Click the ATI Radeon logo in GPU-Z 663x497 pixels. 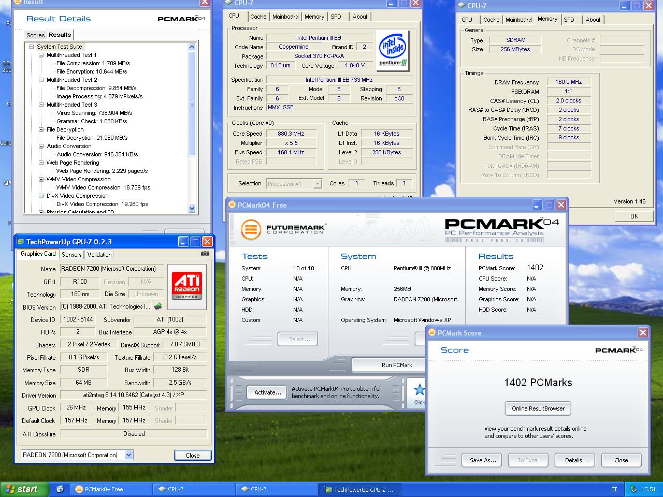point(186,286)
